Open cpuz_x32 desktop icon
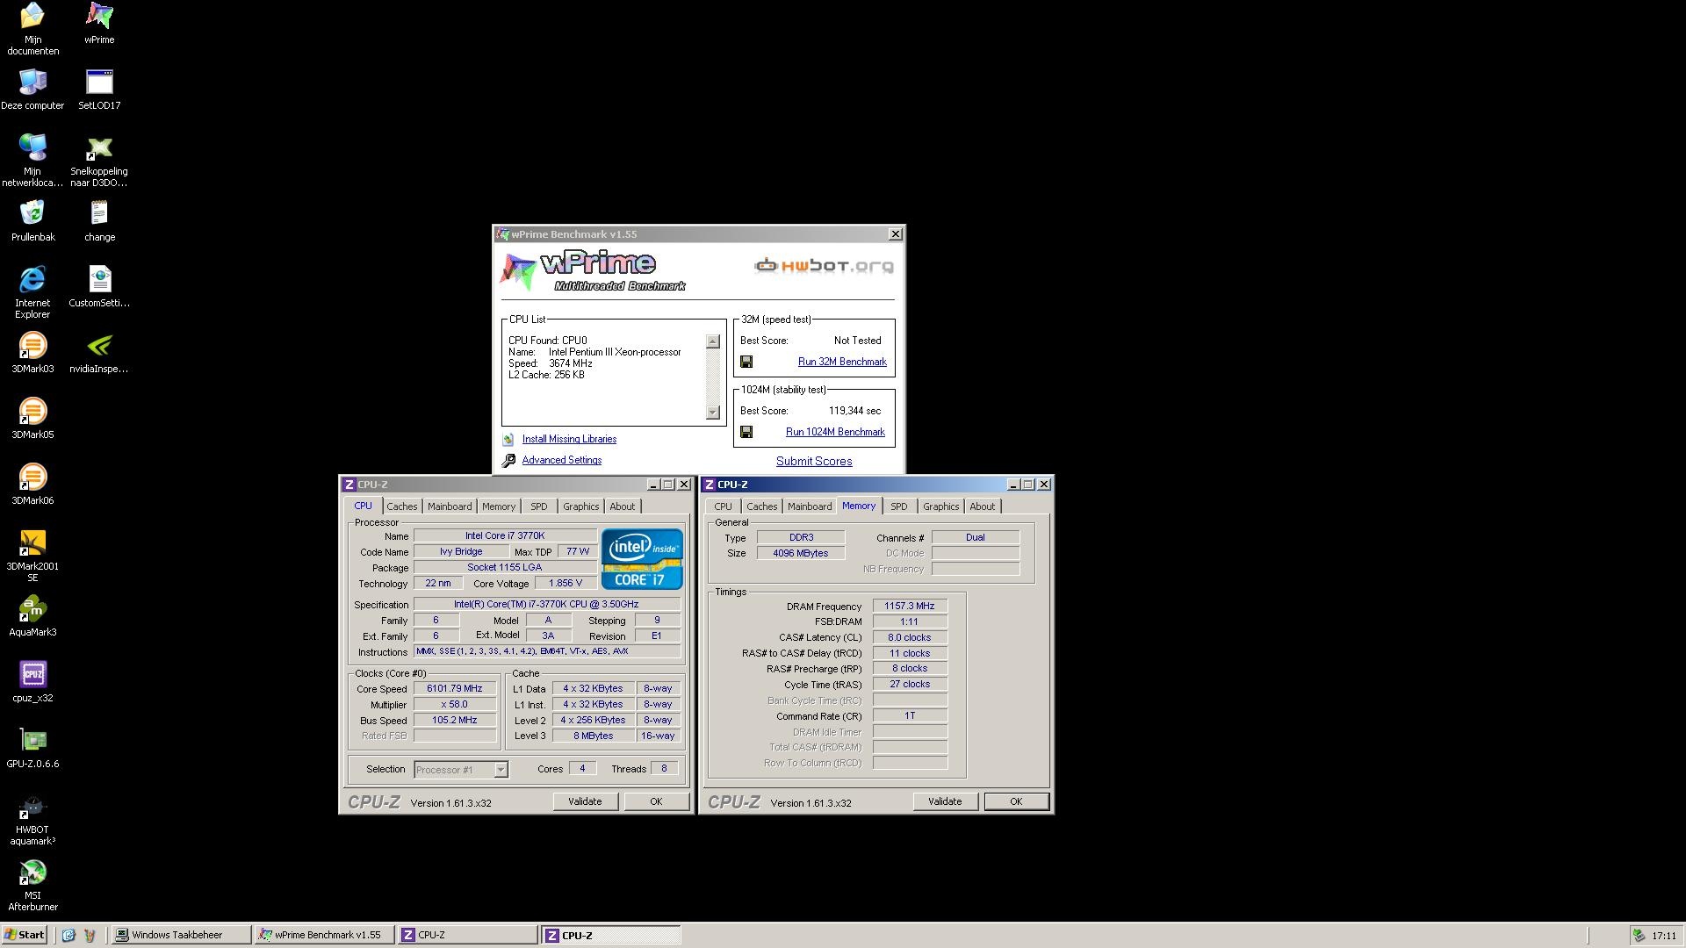Screen dimensions: 1686x948 [32, 675]
